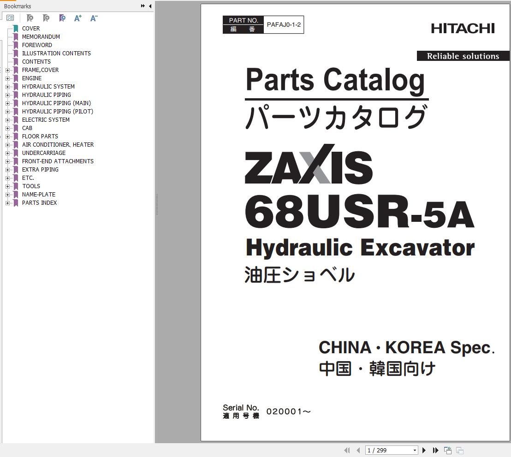Expand the FRAME,COVER bookmark
Screen dimensions: 511x457
click(x=7, y=70)
